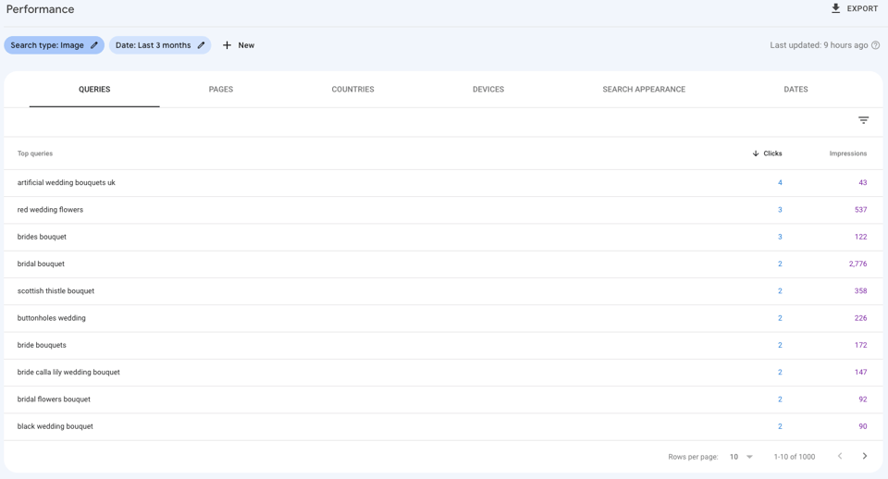Edit the Search type: Image filter pencil
The image size is (888, 479).
click(94, 45)
